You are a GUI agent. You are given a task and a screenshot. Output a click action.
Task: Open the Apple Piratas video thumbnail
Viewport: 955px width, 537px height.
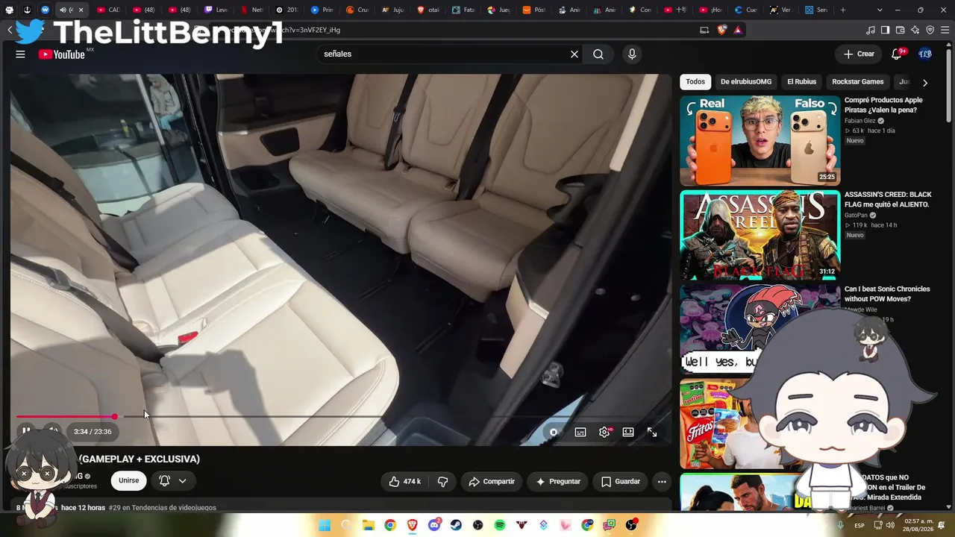point(760,140)
